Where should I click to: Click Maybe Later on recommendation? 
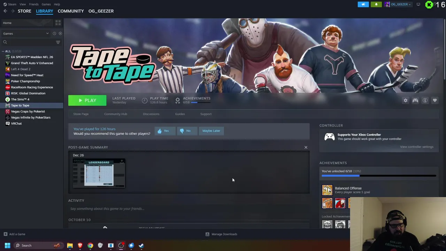tap(211, 131)
